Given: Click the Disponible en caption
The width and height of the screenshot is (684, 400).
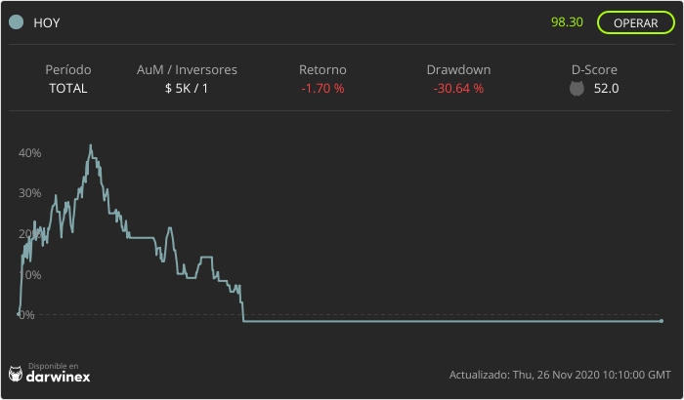Looking at the screenshot, I should (53, 366).
